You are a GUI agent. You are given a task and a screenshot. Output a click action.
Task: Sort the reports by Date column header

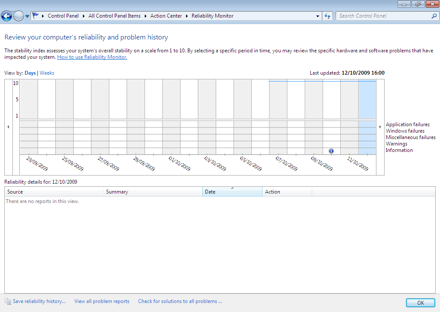click(232, 192)
